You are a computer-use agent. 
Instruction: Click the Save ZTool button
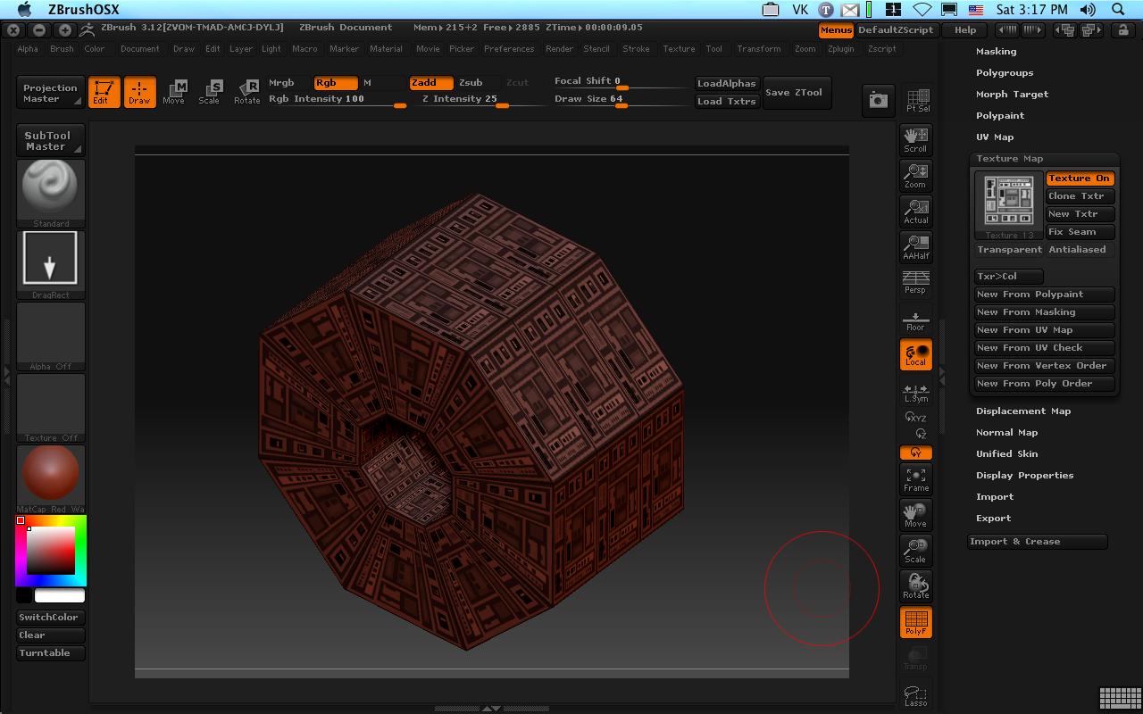click(794, 93)
